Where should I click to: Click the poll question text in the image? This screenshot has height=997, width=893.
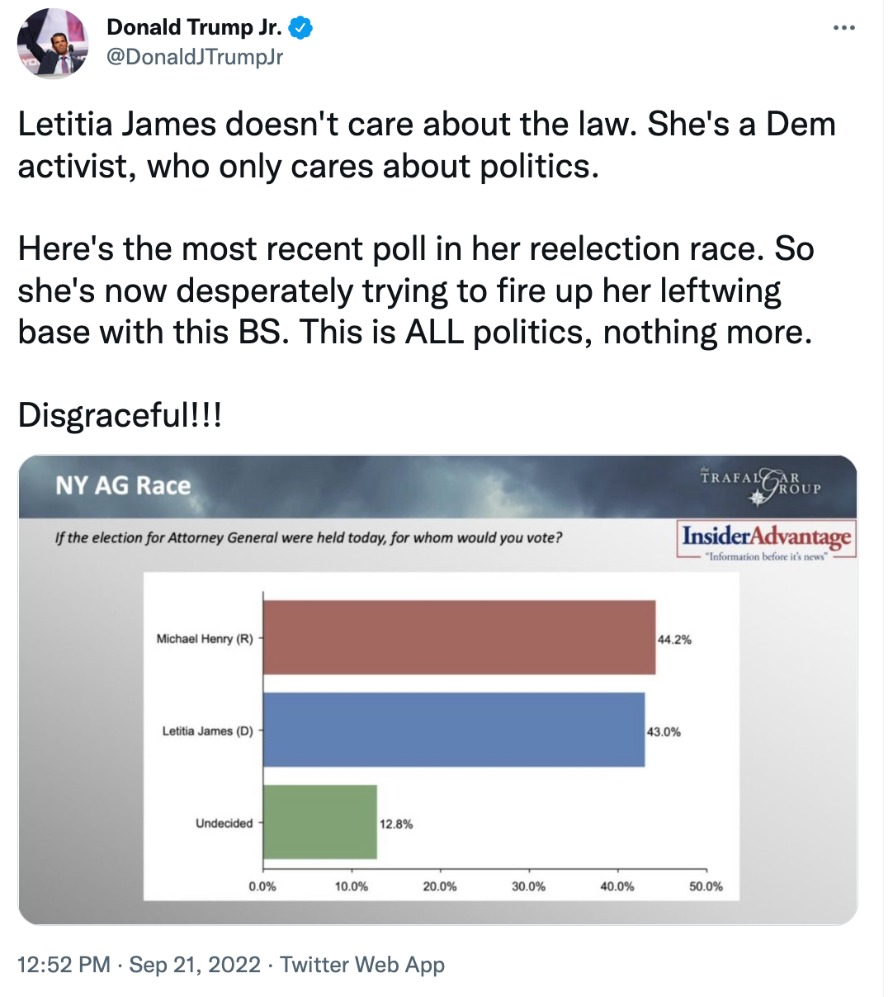[309, 538]
